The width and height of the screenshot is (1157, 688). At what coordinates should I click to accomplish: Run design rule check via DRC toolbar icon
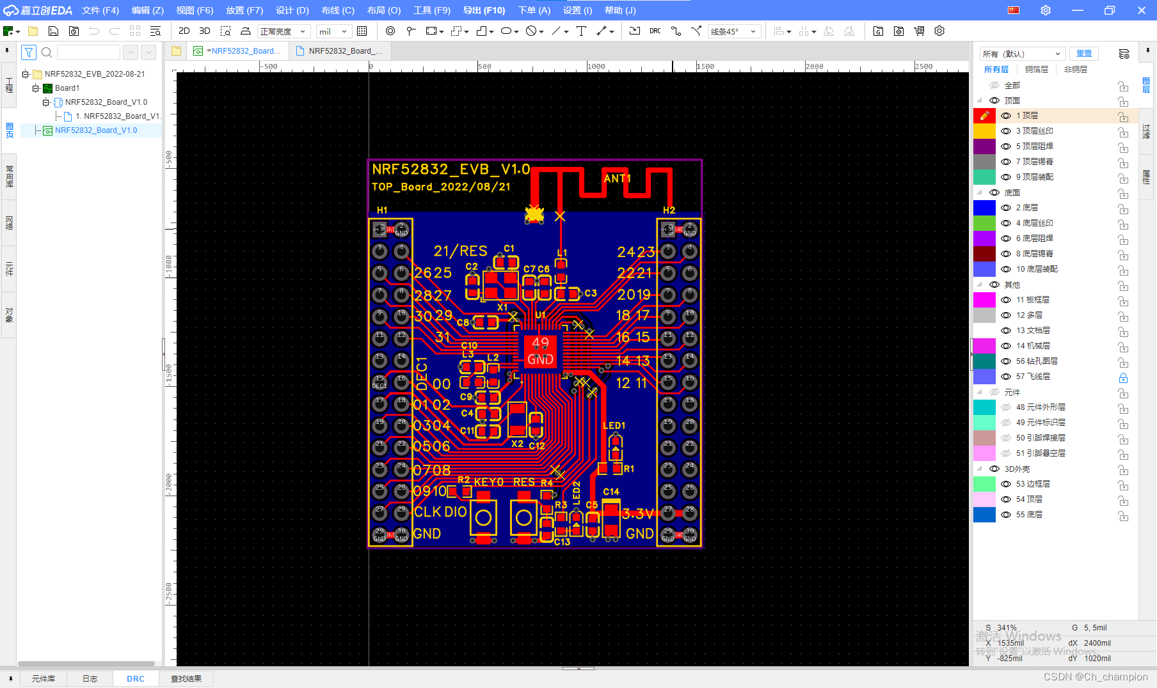[655, 31]
